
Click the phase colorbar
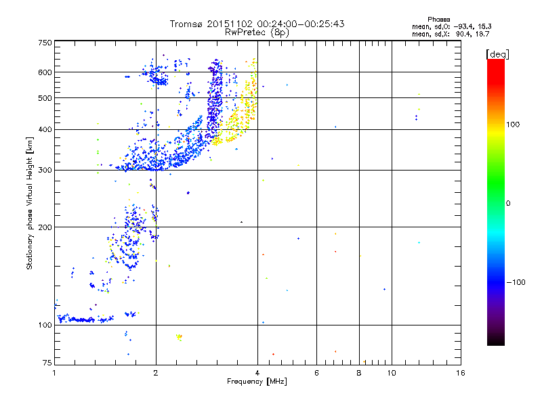496,202
